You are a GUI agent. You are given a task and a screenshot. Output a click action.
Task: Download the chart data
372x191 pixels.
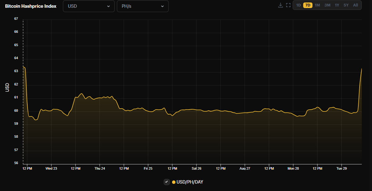tap(281, 5)
